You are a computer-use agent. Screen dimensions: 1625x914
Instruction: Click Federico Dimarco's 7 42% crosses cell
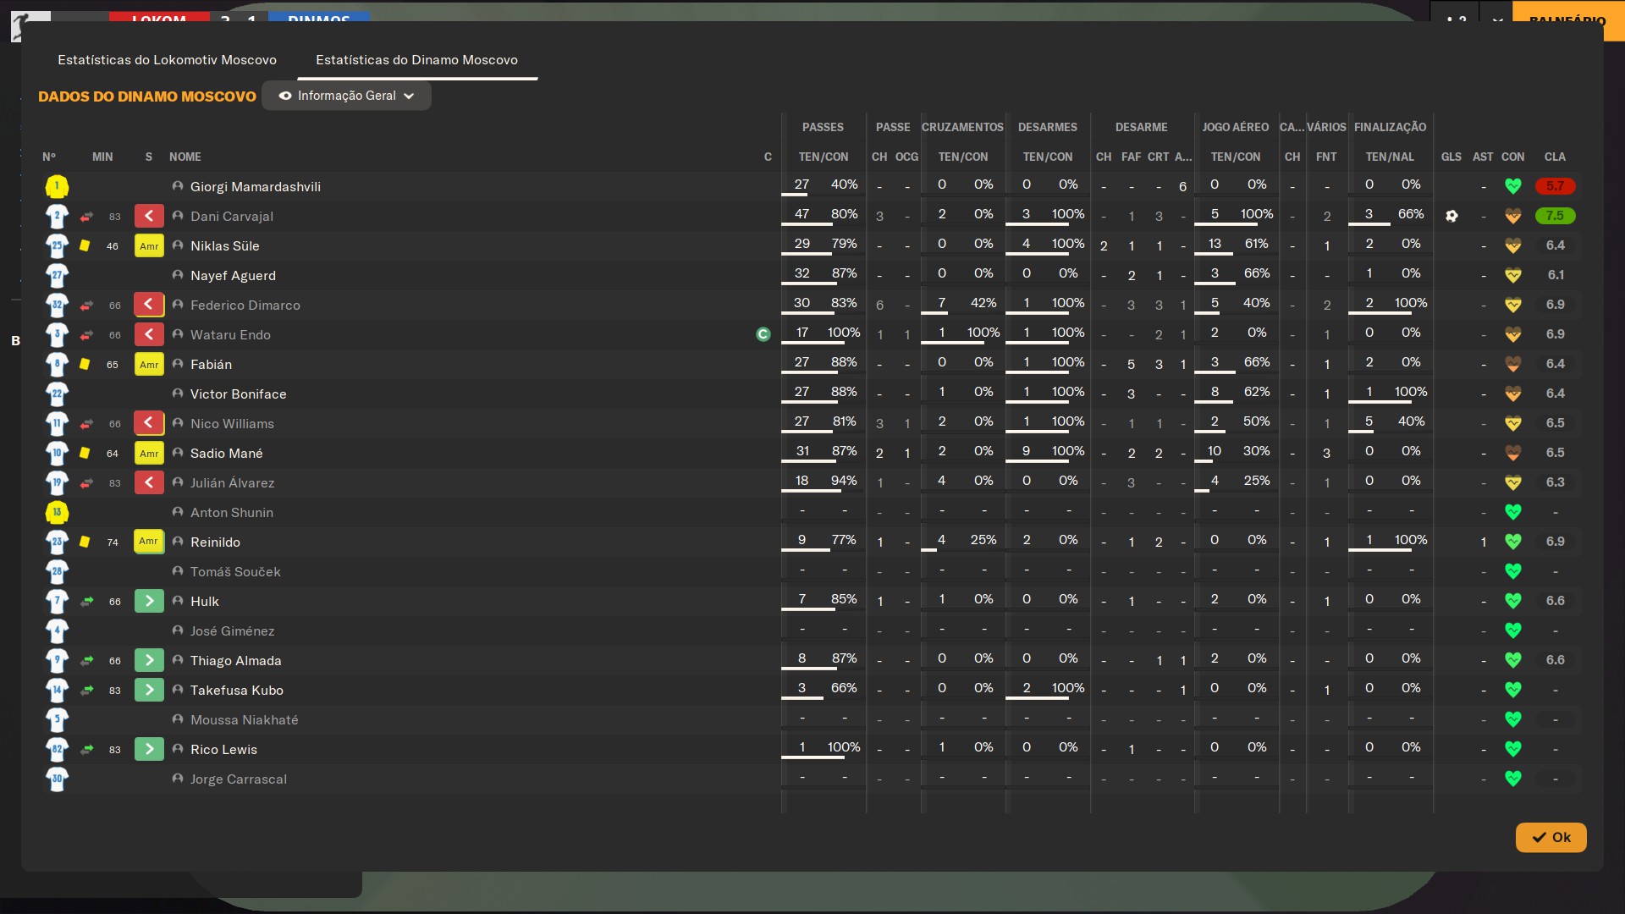pos(962,305)
